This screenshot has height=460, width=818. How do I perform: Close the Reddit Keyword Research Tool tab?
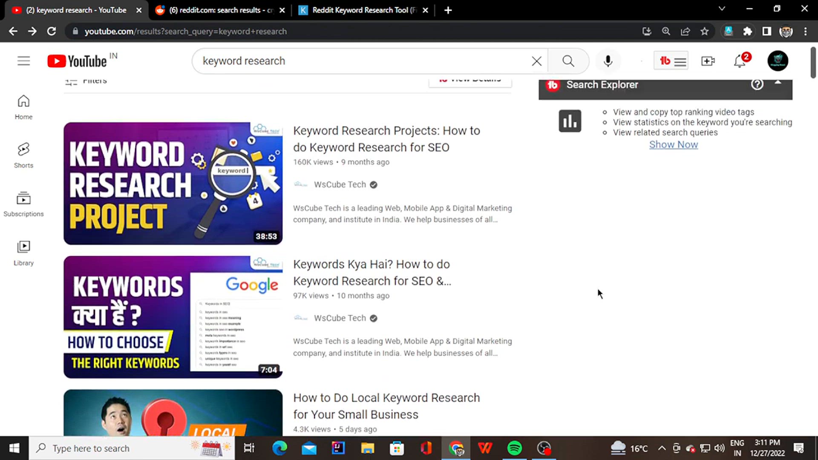[x=425, y=10]
